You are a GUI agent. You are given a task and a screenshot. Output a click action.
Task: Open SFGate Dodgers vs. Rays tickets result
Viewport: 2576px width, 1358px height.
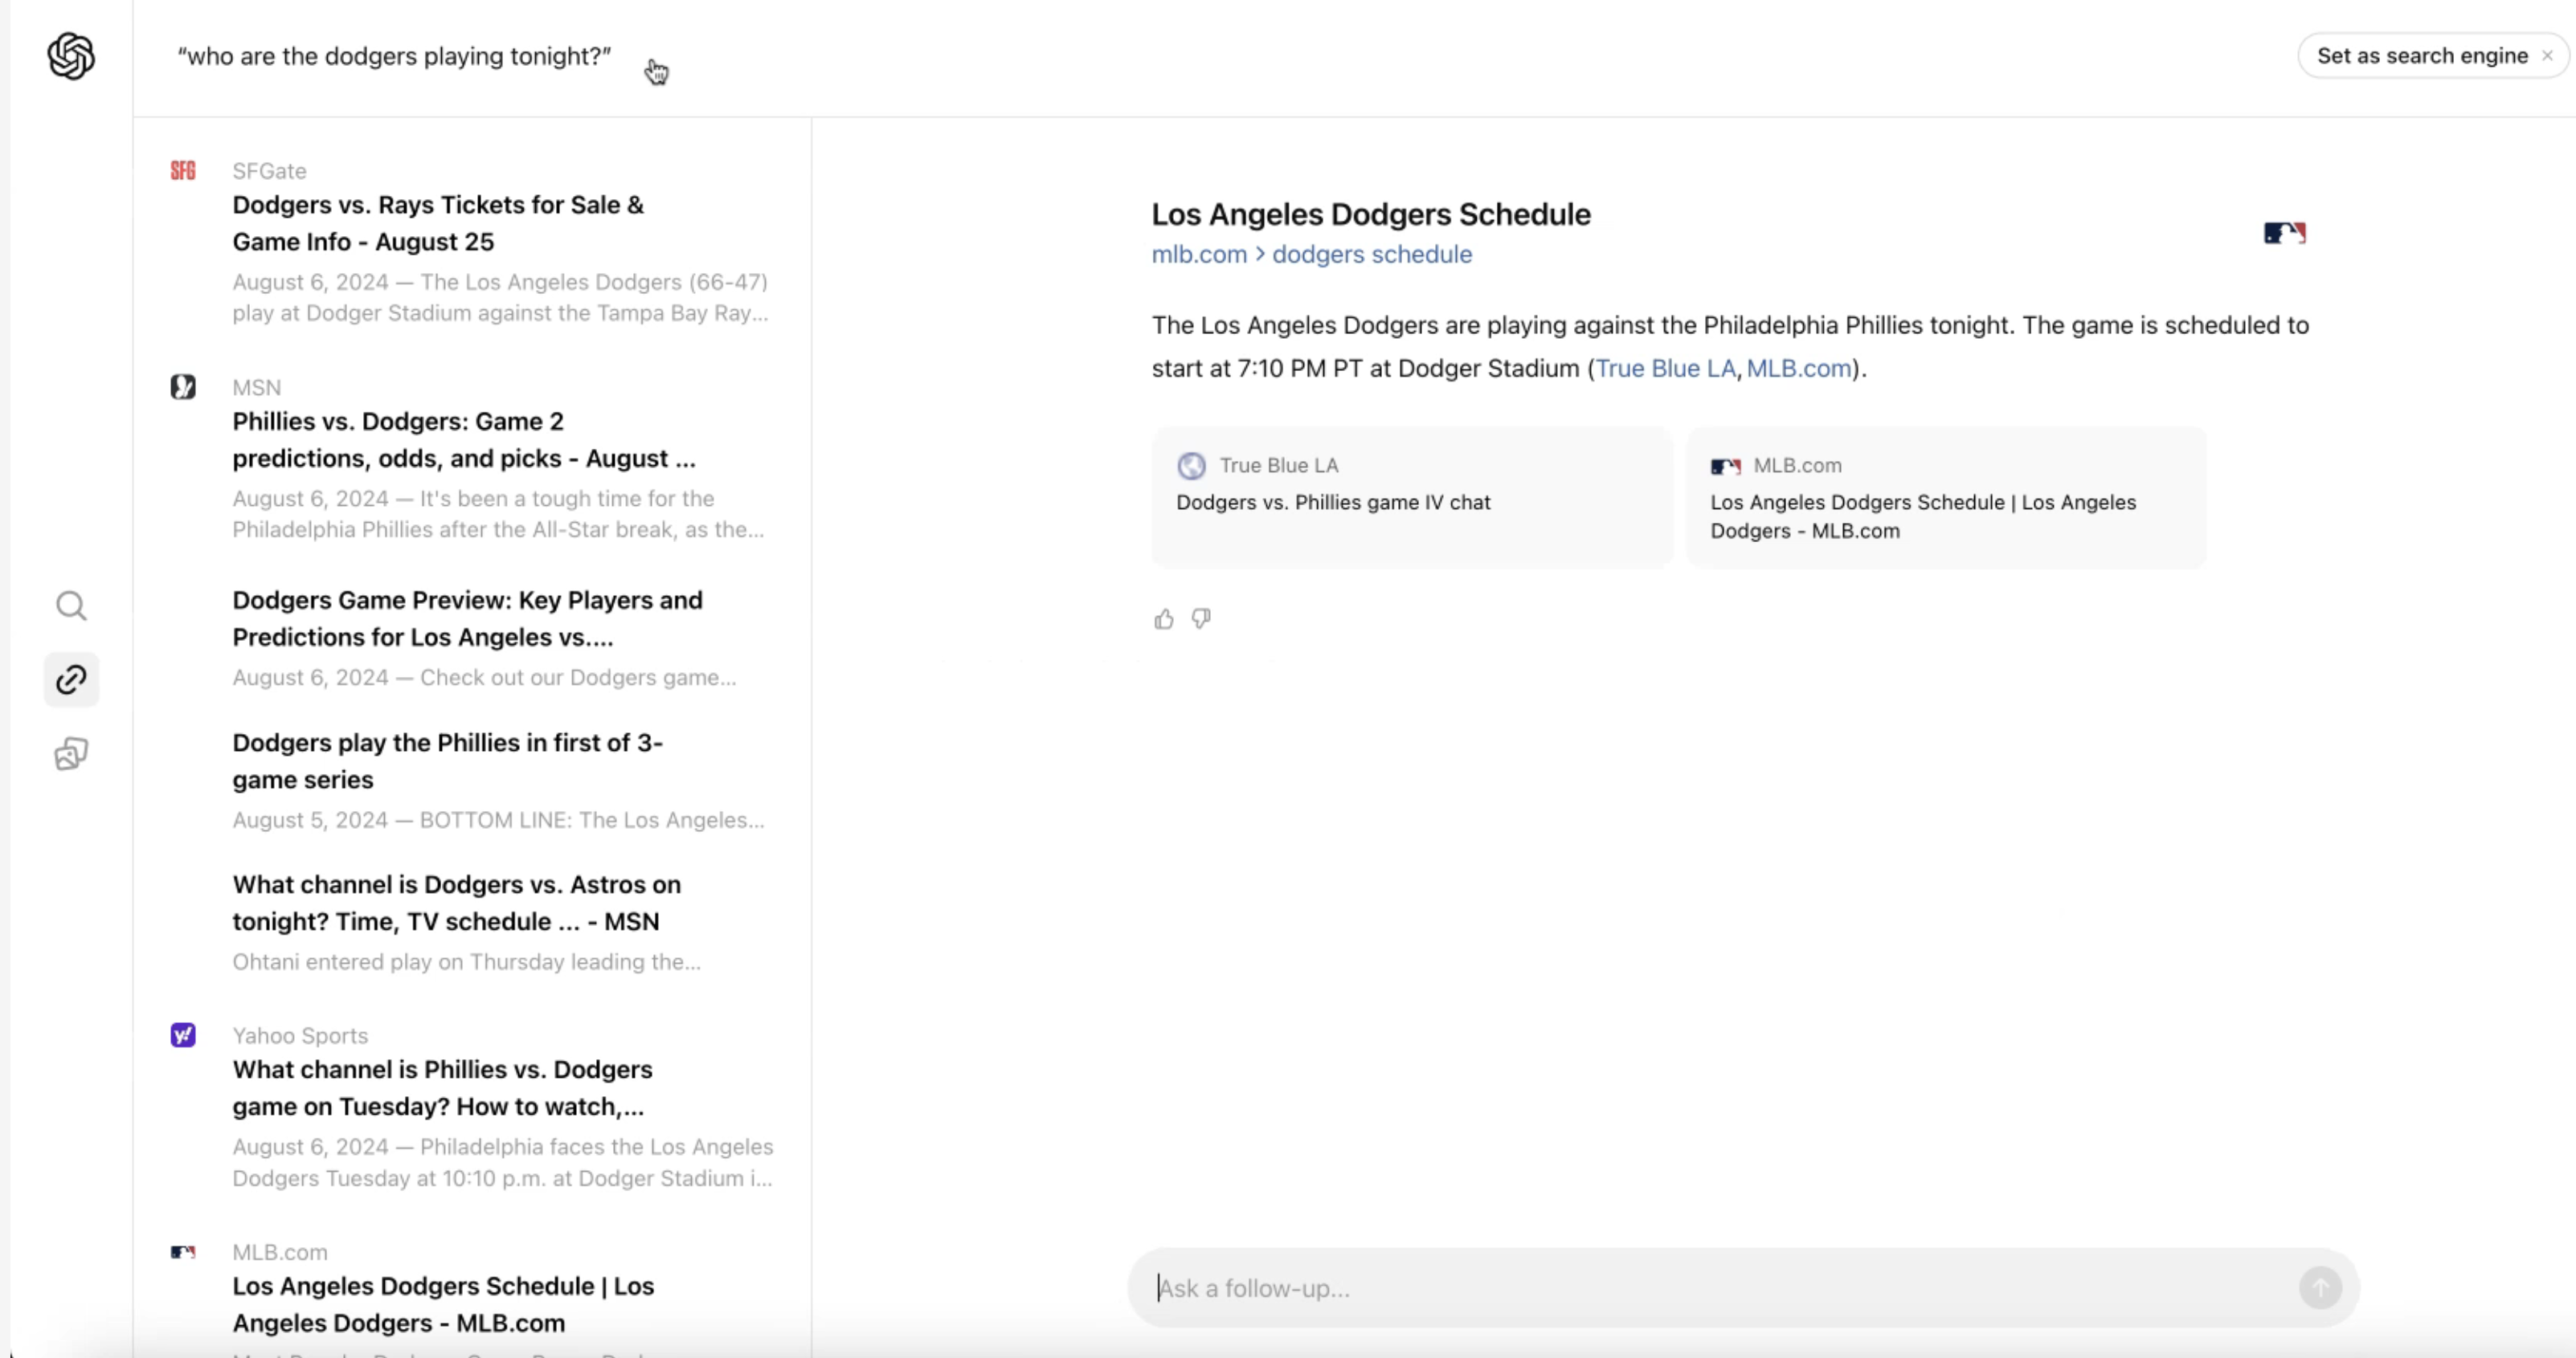438,222
